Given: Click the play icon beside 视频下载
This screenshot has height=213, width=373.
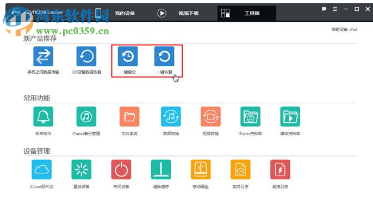Looking at the screenshot, I should pos(162,13).
